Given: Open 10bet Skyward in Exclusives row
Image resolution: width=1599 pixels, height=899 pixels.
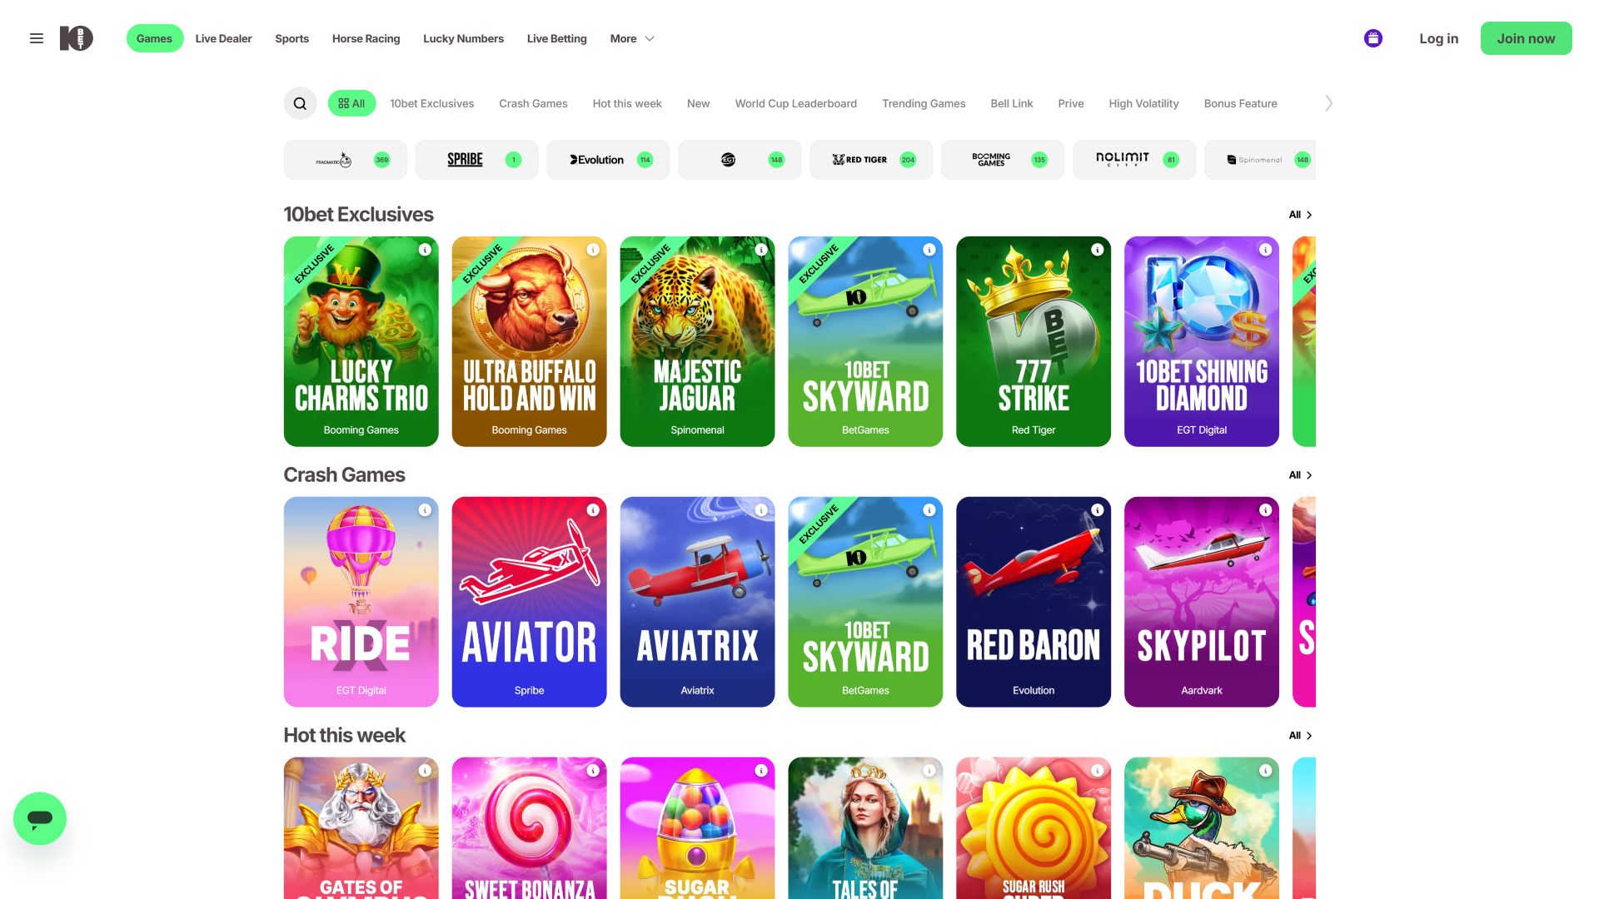Looking at the screenshot, I should [x=865, y=341].
